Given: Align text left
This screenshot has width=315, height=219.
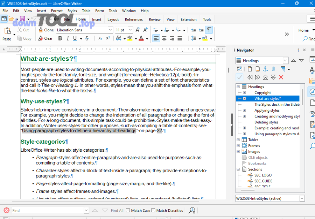Looking at the screenshot, I should (x=156, y=38).
